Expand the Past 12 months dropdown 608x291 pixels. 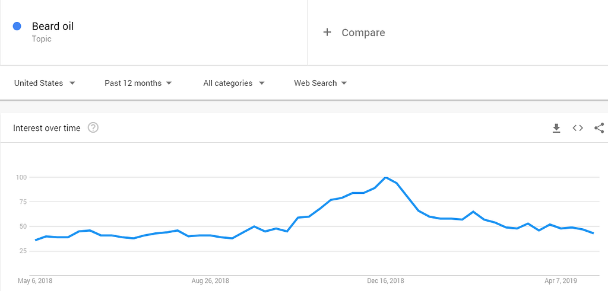[x=138, y=83]
